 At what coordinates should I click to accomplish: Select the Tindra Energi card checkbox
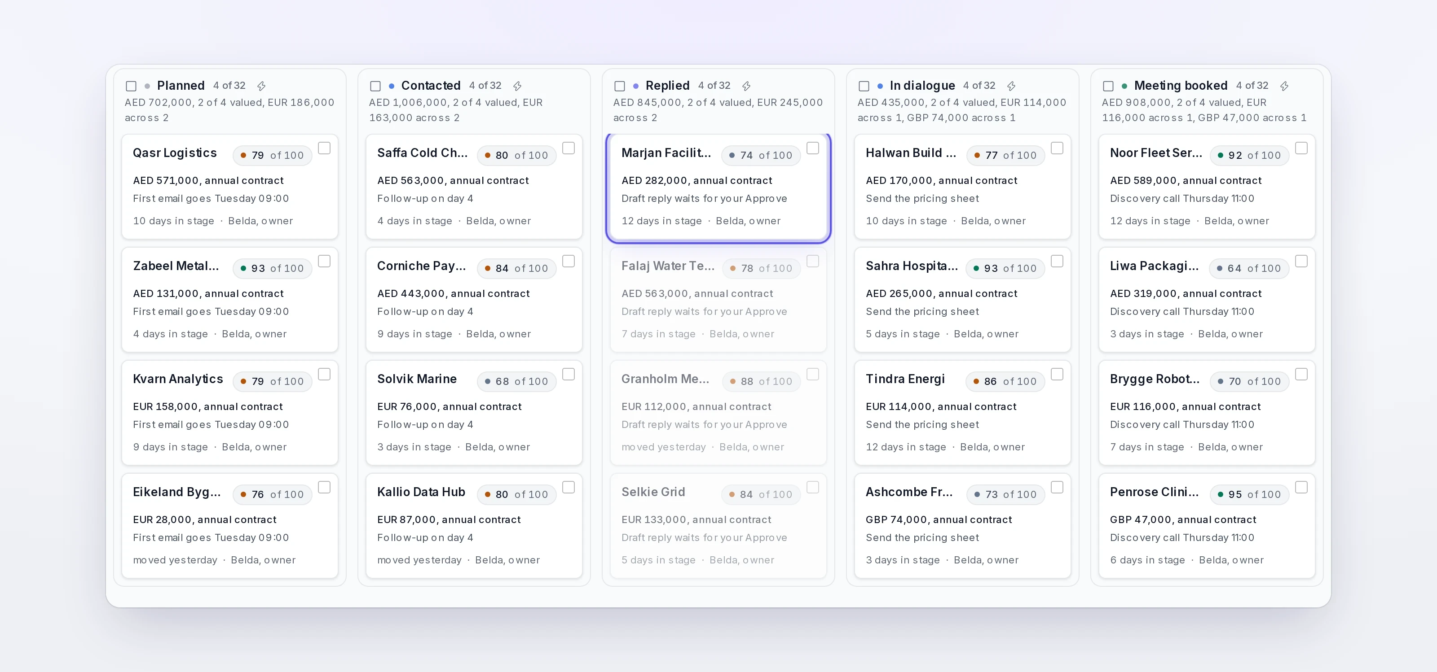coord(1057,375)
